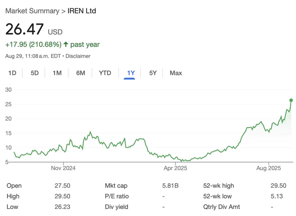Show the 1M price chart
Screen dimensions: 296x216
click(57, 73)
